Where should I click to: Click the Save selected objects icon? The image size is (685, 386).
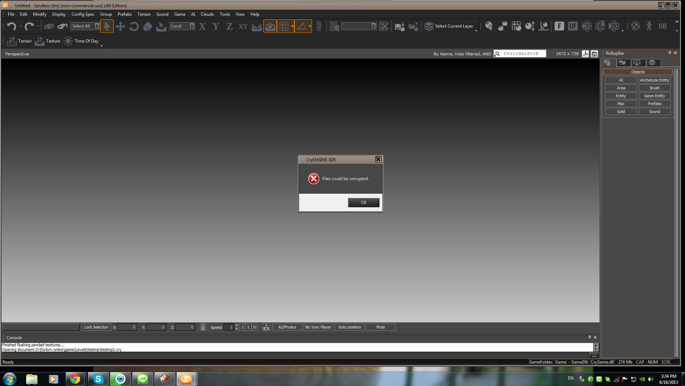click(x=400, y=26)
